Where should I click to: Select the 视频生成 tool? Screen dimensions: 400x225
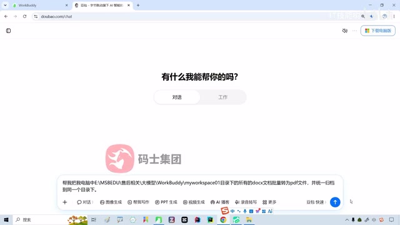pos(194,202)
